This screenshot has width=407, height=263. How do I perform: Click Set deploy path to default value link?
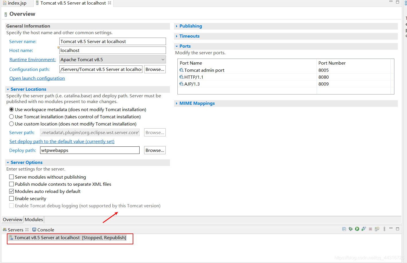tap(62, 141)
